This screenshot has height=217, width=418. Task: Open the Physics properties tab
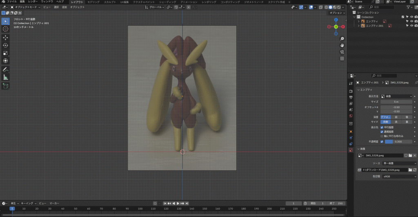[x=351, y=137]
